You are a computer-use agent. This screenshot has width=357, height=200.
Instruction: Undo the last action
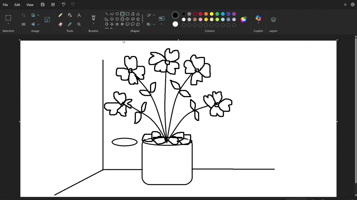[x=63, y=4]
